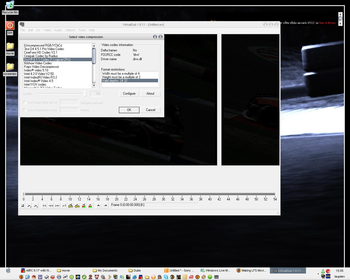The height and width of the screenshot is (280, 350).
Task: Open the Apple logo start menu
Action: [x=8, y=270]
